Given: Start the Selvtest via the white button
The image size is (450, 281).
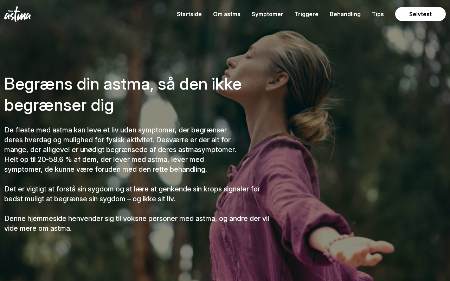Looking at the screenshot, I should click(x=420, y=14).
